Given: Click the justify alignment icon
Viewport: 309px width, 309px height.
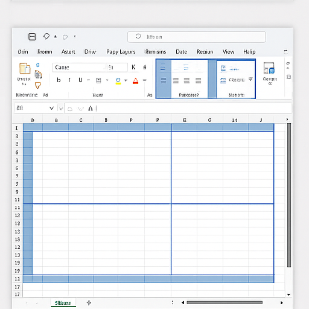Looking at the screenshot, I should 199,80.
